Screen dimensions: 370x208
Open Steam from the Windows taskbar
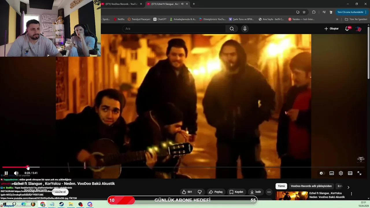tap(61, 204)
